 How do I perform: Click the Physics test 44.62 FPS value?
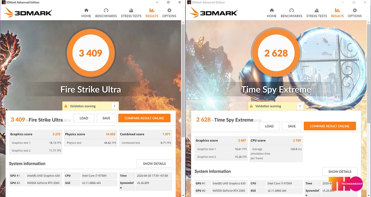point(110,143)
